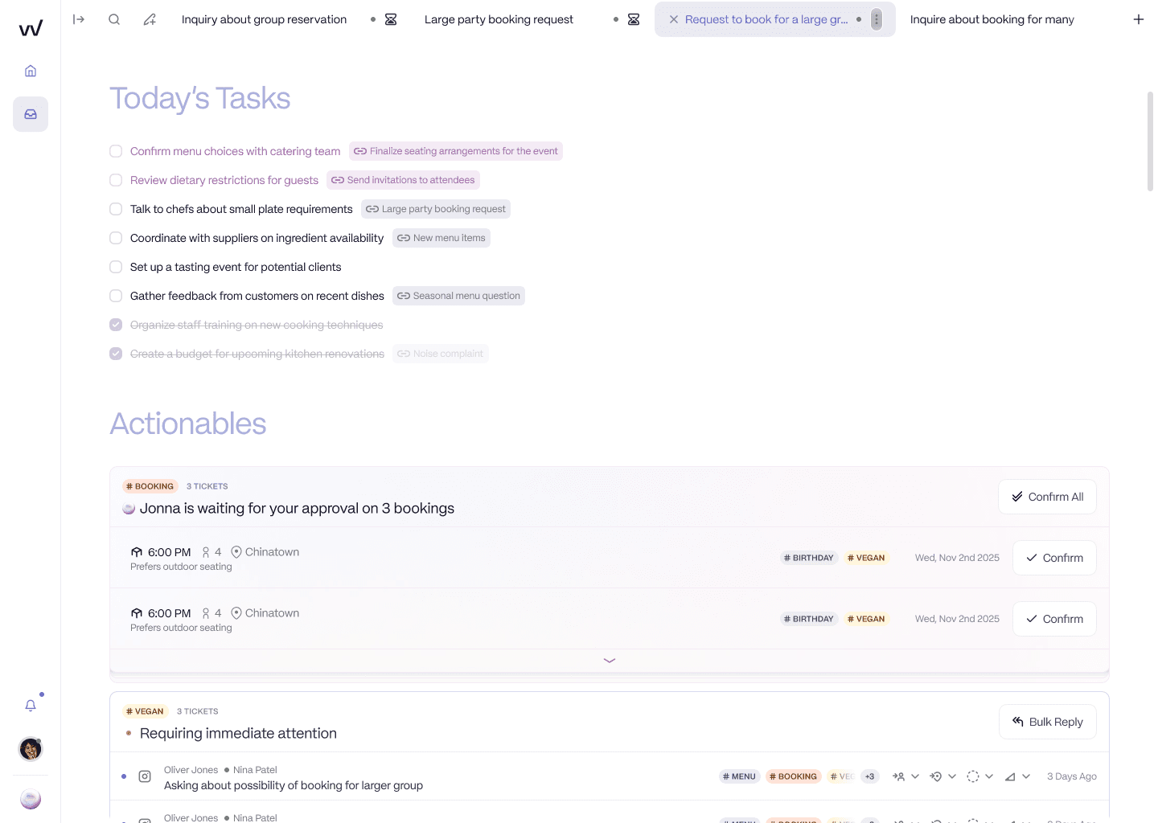Check 'Coordinate with suppliers on ingredient availability'
Image resolution: width=1158 pixels, height=823 pixels.
(x=116, y=238)
